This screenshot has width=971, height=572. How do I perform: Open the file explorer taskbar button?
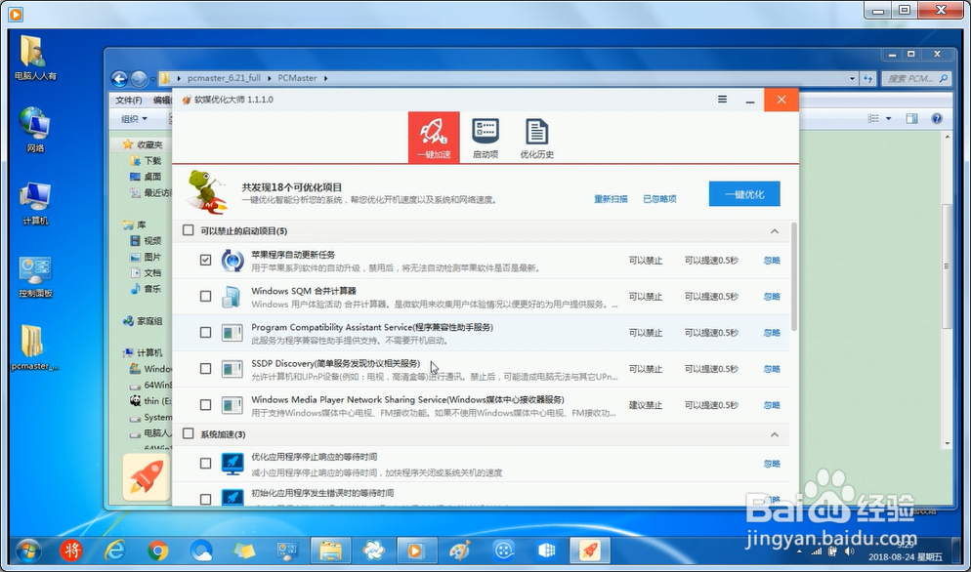[x=331, y=551]
